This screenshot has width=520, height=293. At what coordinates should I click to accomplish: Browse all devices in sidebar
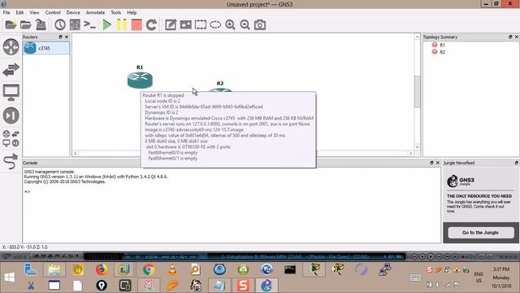click(11, 139)
